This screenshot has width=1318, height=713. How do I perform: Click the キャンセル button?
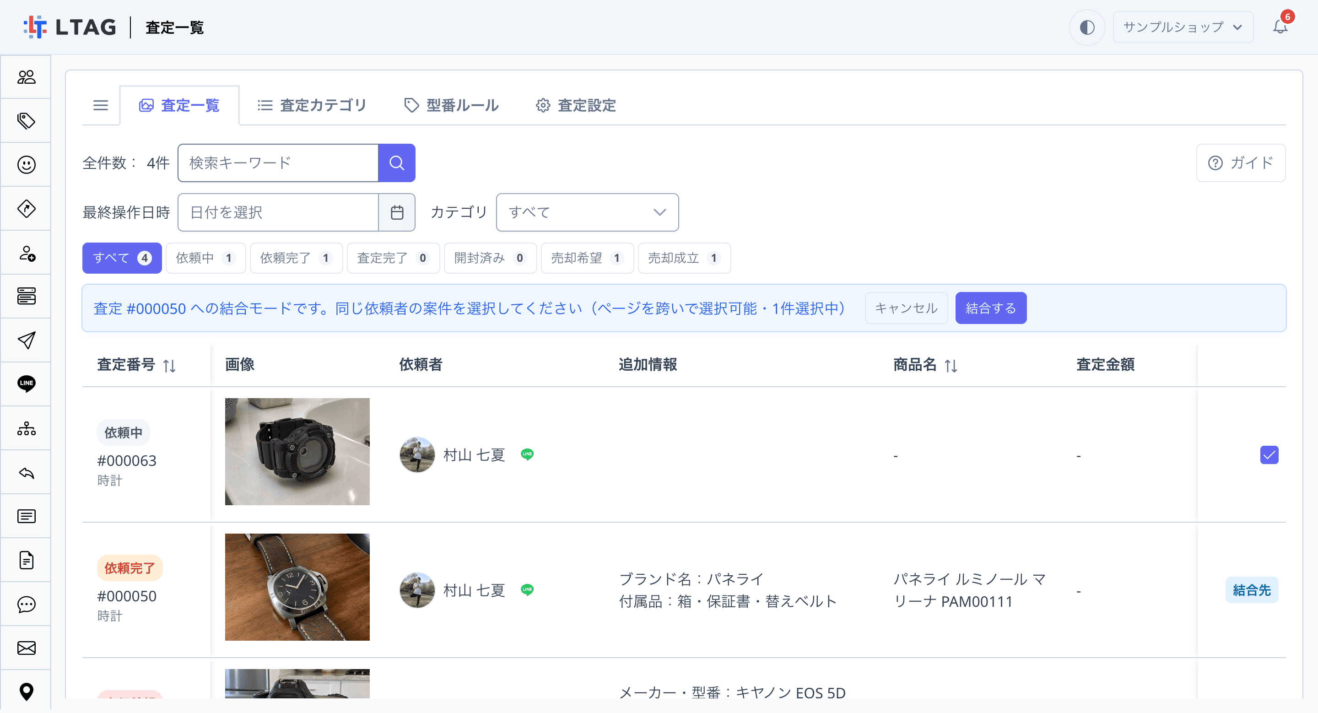click(x=906, y=308)
